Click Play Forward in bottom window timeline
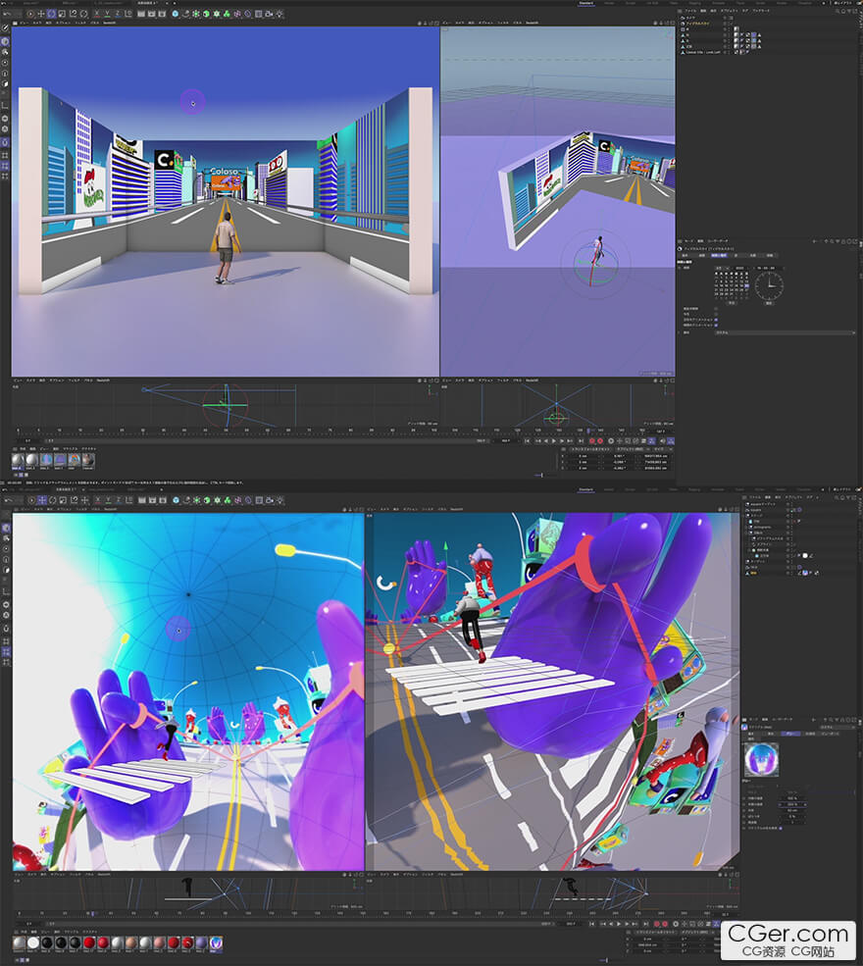Viewport: 863px width, 966px height. click(x=619, y=924)
